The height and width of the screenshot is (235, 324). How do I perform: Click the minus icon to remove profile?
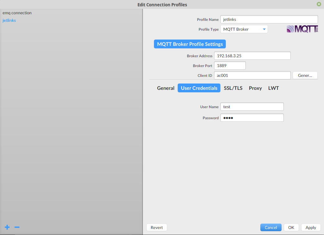point(17,227)
